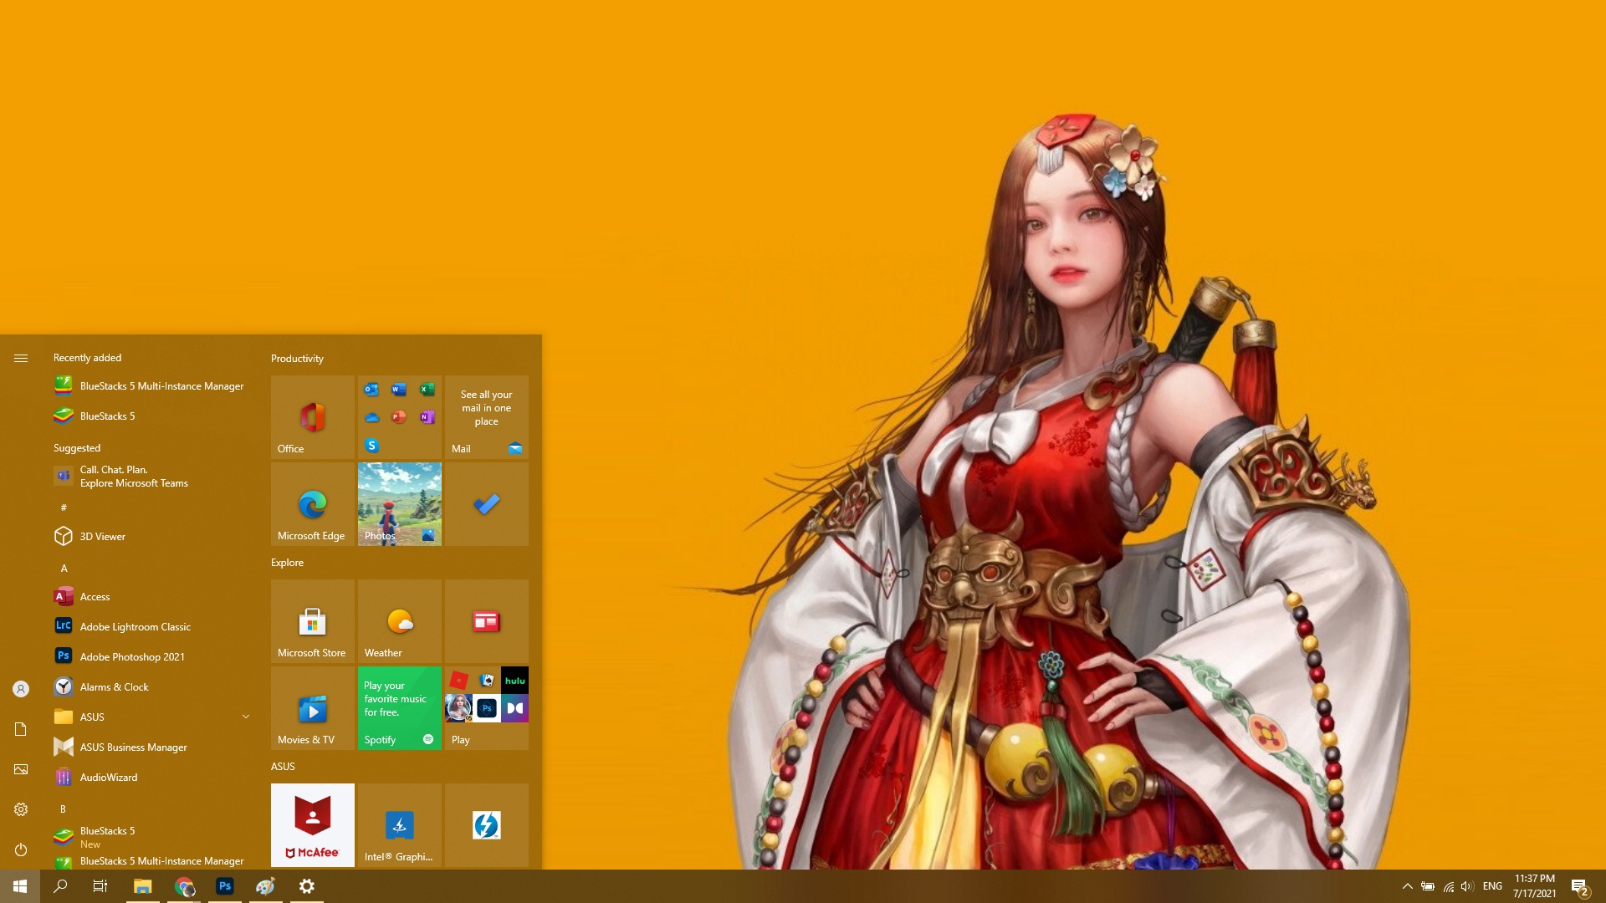The width and height of the screenshot is (1606, 903).
Task: Open PowerPoint from Office apps tile
Action: coord(399,417)
